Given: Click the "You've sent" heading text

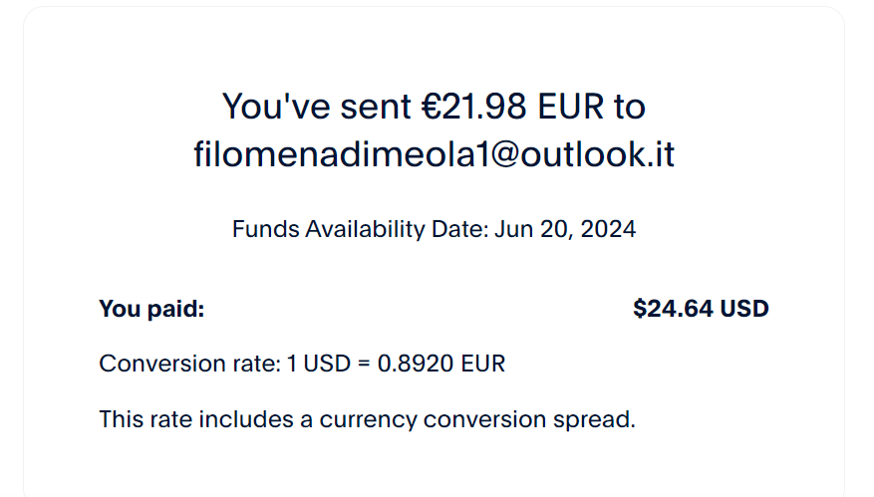Looking at the screenshot, I should pos(315,106).
